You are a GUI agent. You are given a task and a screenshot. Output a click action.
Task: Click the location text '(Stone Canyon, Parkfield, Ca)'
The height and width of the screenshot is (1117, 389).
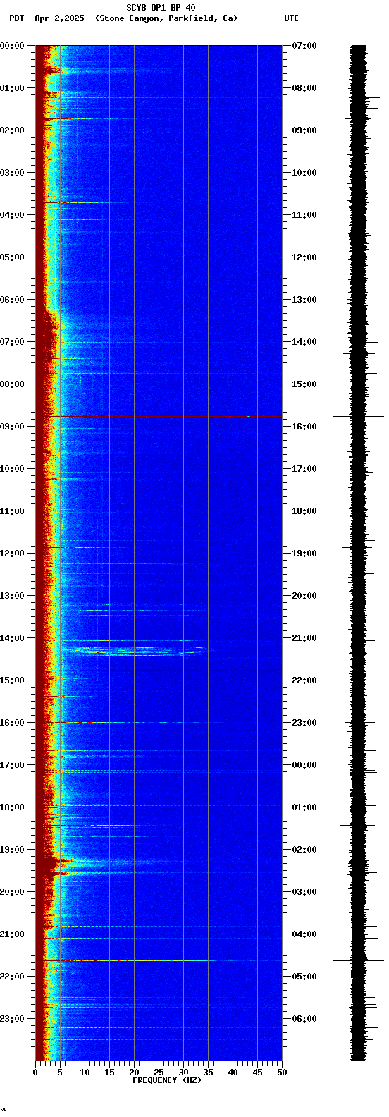point(166,18)
